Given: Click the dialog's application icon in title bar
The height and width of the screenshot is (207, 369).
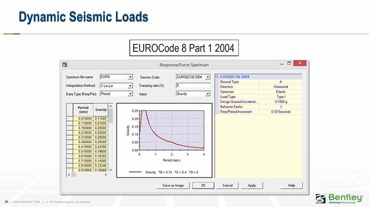Looking at the screenshot, I should [65, 64].
